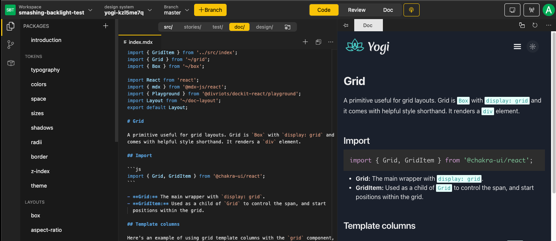Switch to Doc mode in header

(388, 10)
